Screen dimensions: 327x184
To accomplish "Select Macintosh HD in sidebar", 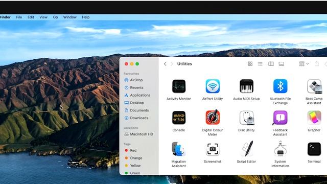I will click(x=138, y=134).
